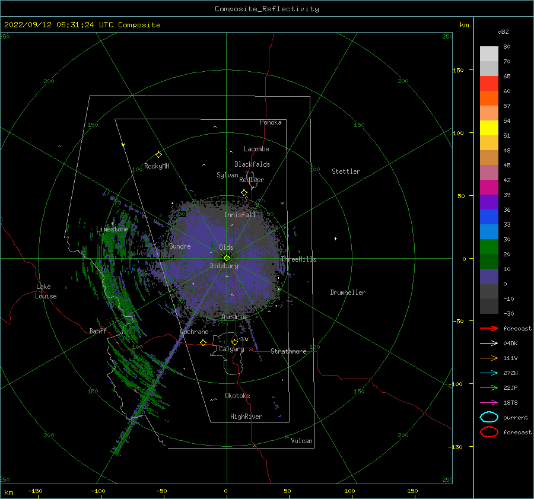Click the white 04DK arrow in legend
This screenshot has width=534, height=499.
click(489, 343)
